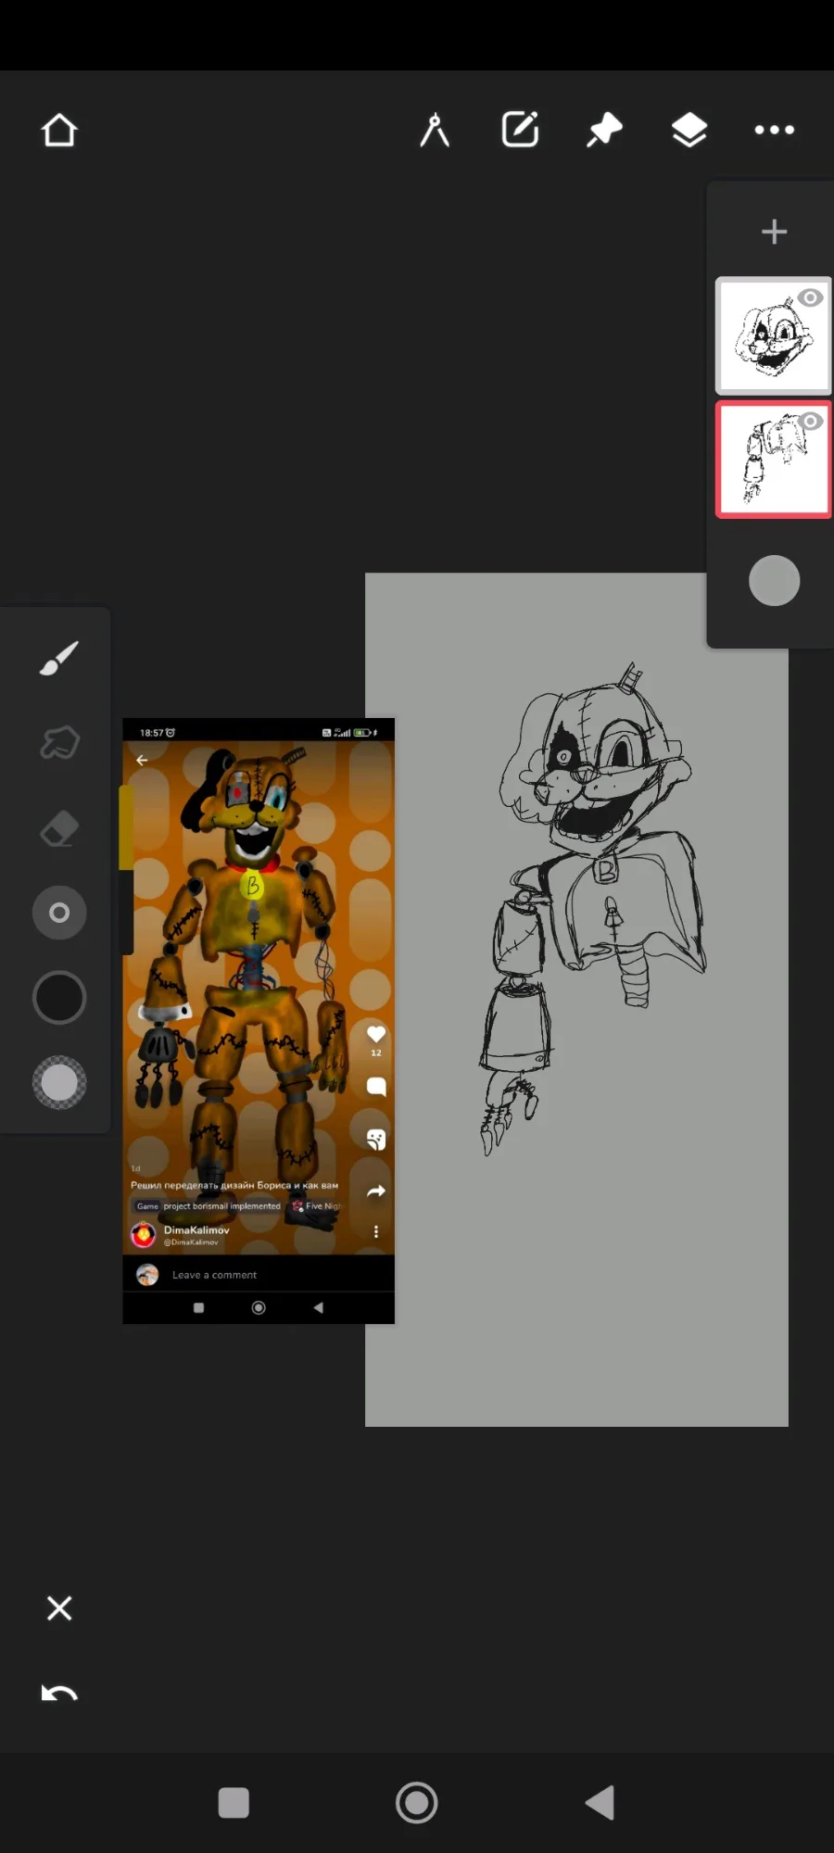The height and width of the screenshot is (1853, 834).
Task: Open the three-dot more options menu
Action: point(775,130)
